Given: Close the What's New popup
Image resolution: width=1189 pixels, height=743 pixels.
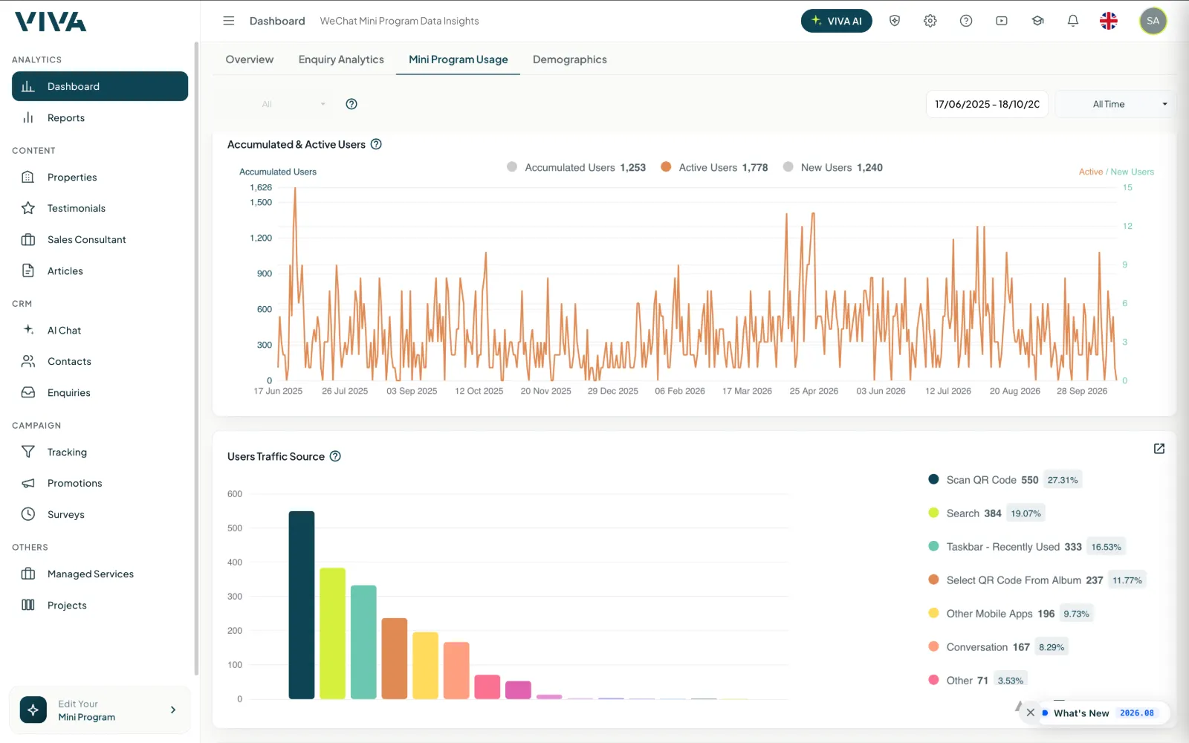Looking at the screenshot, I should pos(1030,713).
